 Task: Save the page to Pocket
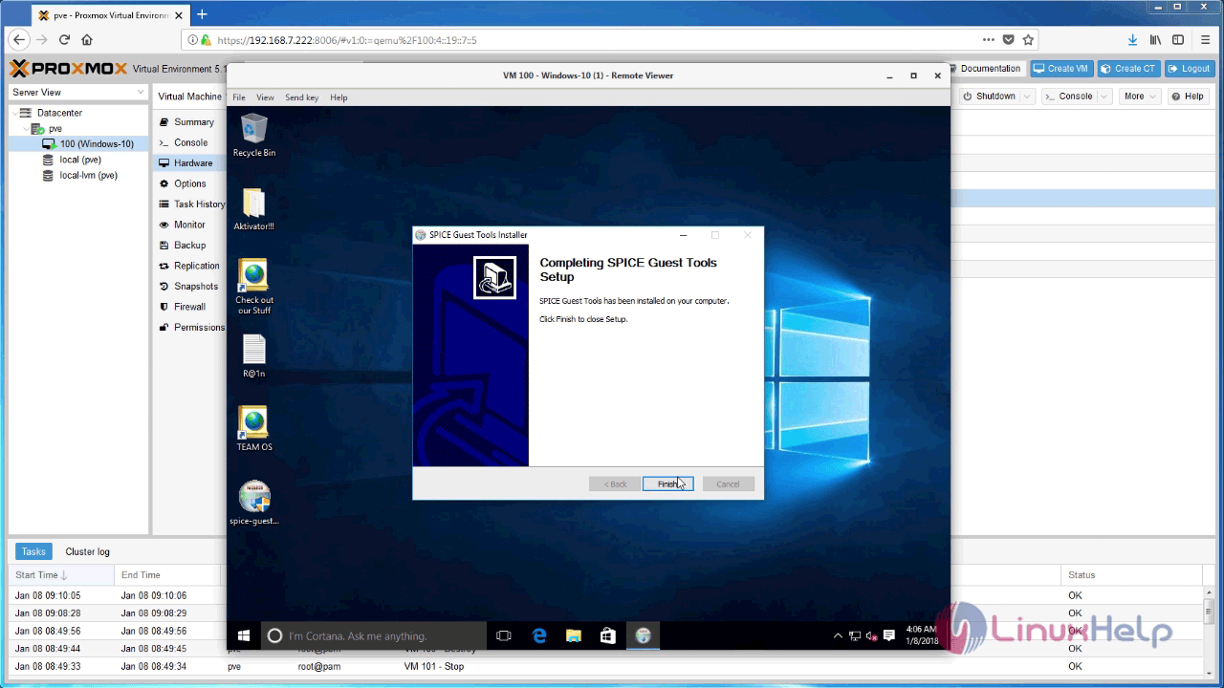(1009, 40)
